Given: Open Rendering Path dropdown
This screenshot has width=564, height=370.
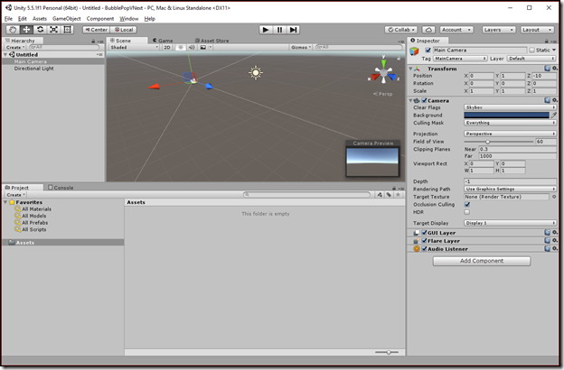Looking at the screenshot, I should (x=510, y=189).
